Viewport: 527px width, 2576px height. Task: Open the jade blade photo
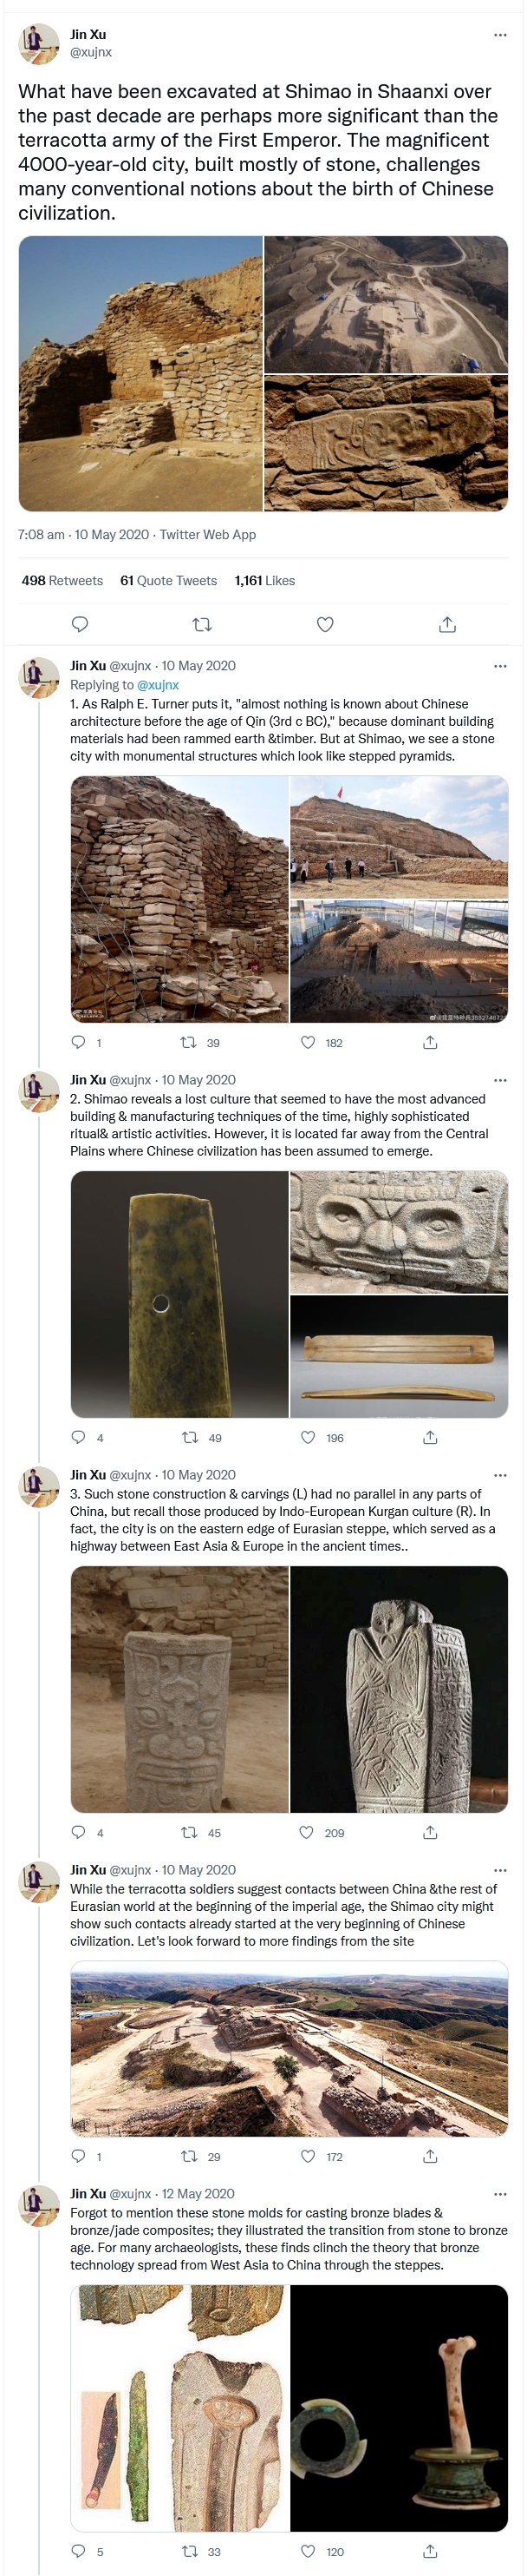tap(179, 1294)
